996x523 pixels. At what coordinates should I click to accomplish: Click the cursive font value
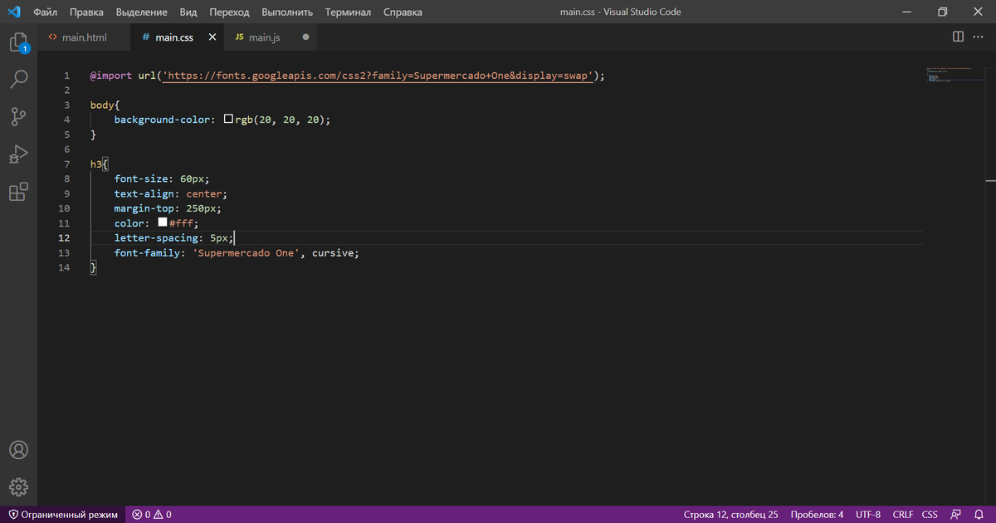pyautogui.click(x=333, y=253)
